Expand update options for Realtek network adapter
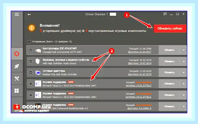The width and height of the screenshot is (198, 124). pos(184,73)
